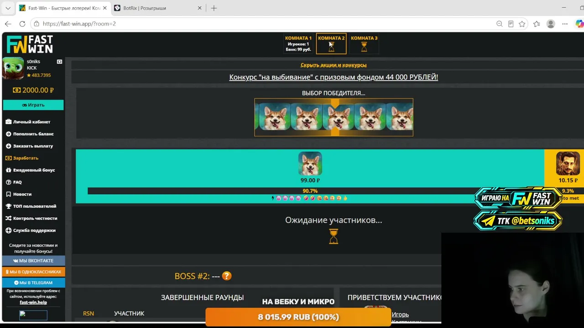Click the УЧАСТНИК column header
The image size is (584, 328).
tap(129, 313)
